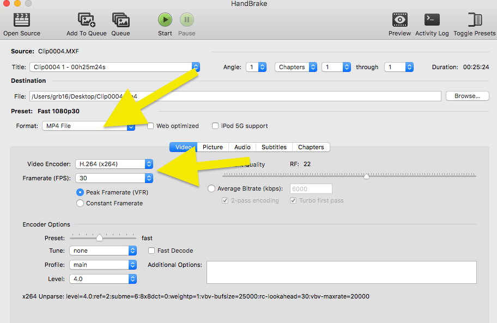
Task: Click the Average Bitrate 6000 field
Action: 311,188
